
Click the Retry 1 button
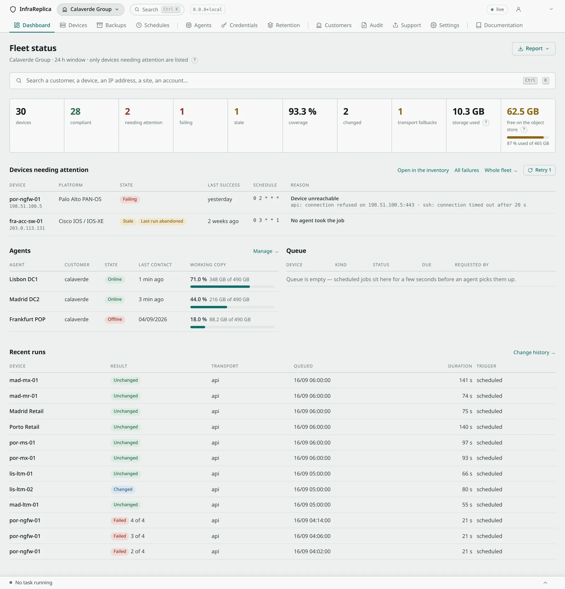point(539,170)
